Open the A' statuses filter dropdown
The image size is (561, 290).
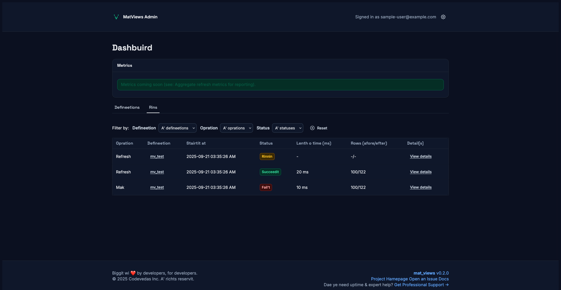click(x=288, y=128)
